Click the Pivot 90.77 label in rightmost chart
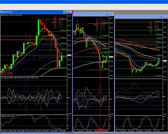The height and width of the screenshot is (134, 168). [153, 27]
